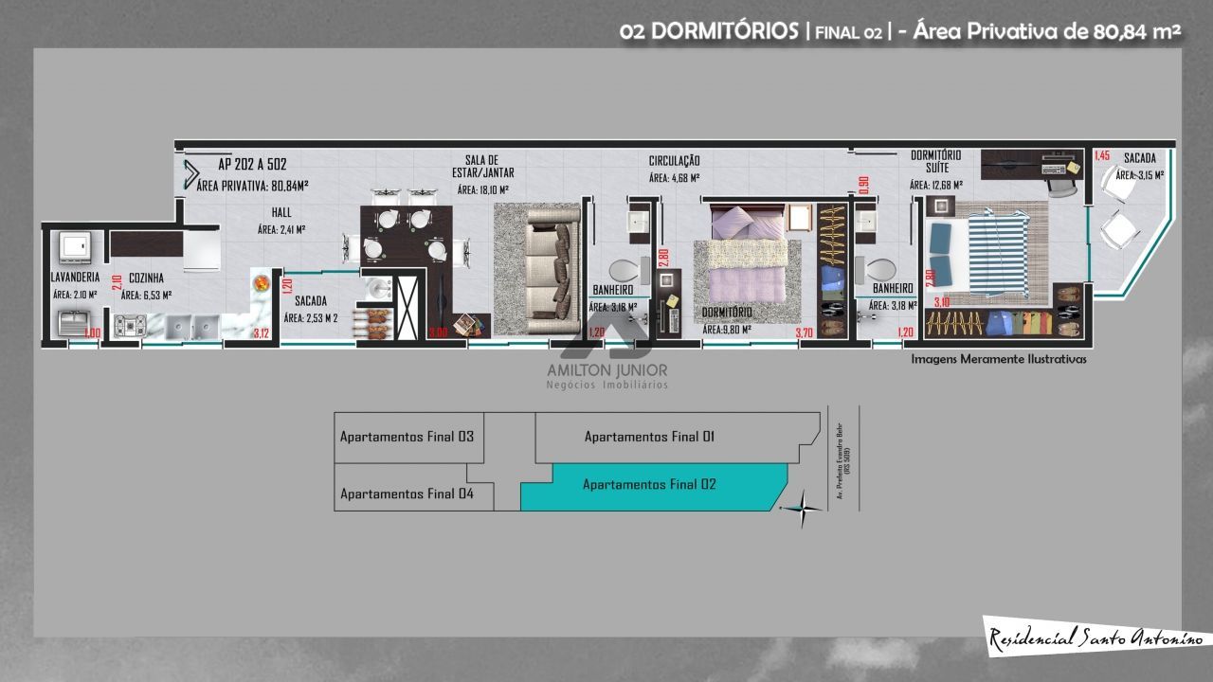
Task: Click the "AMILTON JUNIOR" logo text
Action: click(607, 370)
